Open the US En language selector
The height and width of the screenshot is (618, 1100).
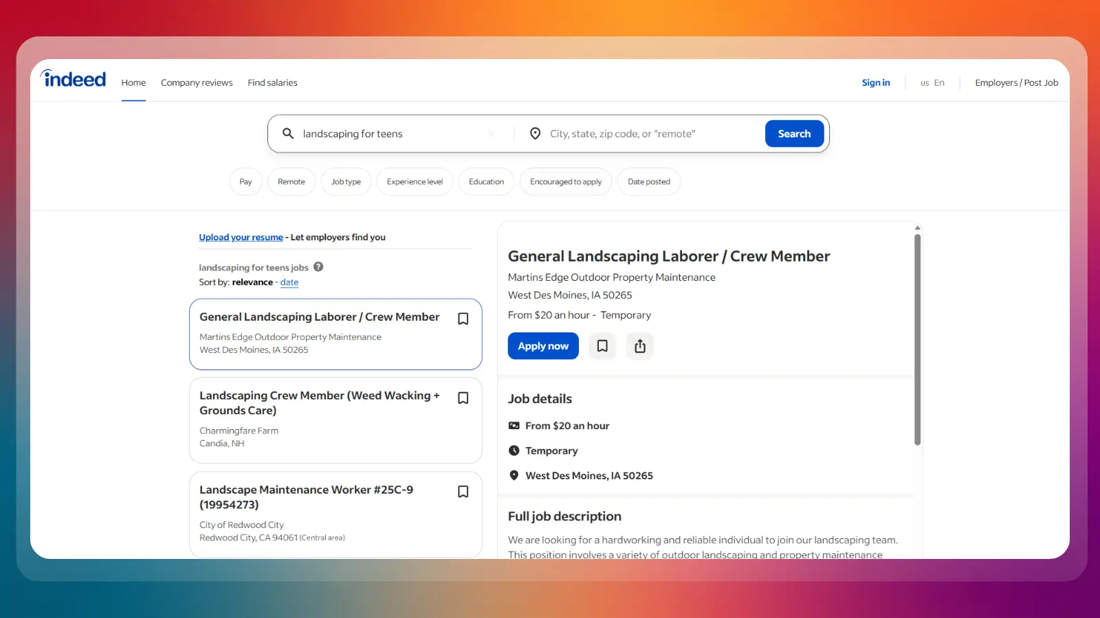pyautogui.click(x=932, y=83)
